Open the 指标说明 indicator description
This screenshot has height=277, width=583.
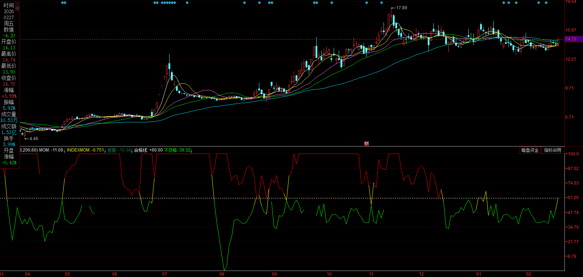tap(552, 150)
